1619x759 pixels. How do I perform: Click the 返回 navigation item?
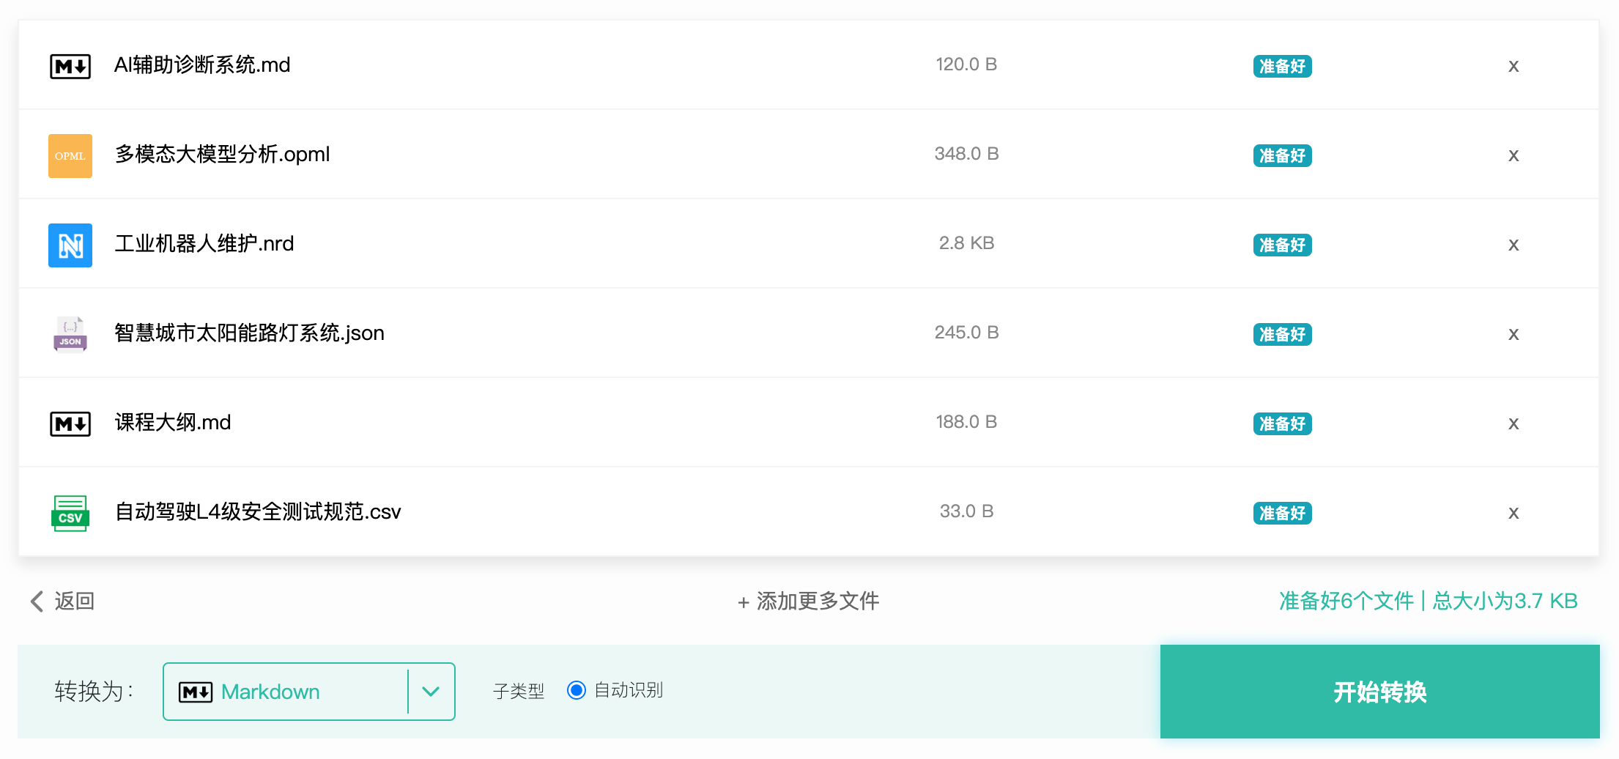point(73,601)
